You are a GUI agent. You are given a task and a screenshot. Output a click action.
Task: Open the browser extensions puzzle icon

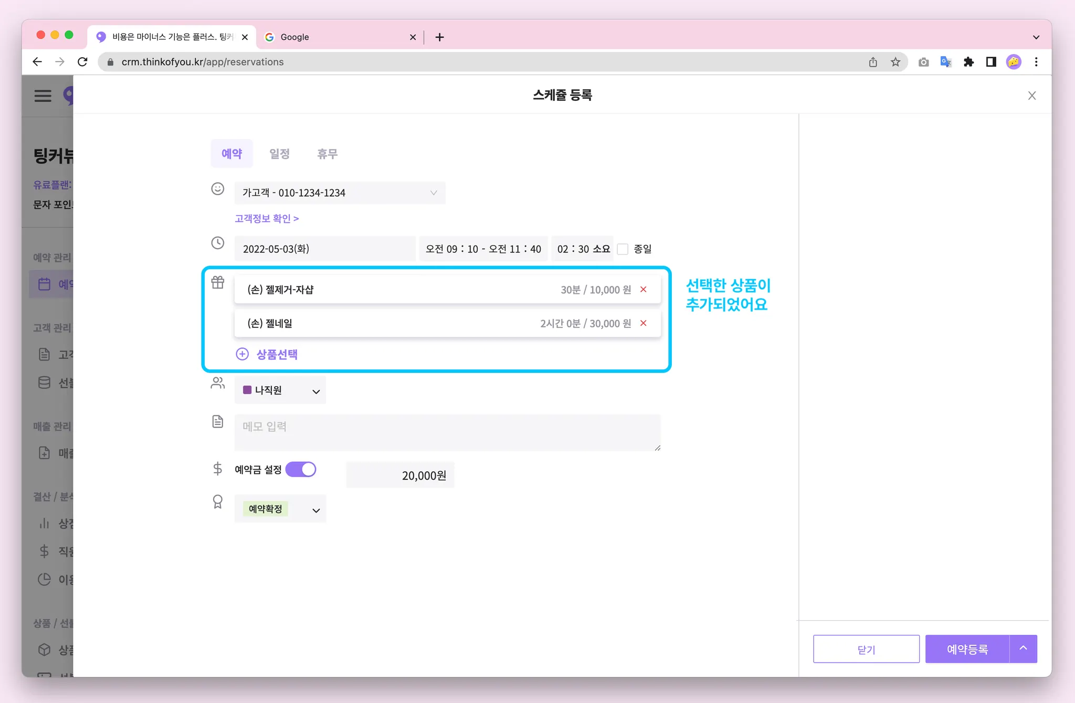pos(968,62)
